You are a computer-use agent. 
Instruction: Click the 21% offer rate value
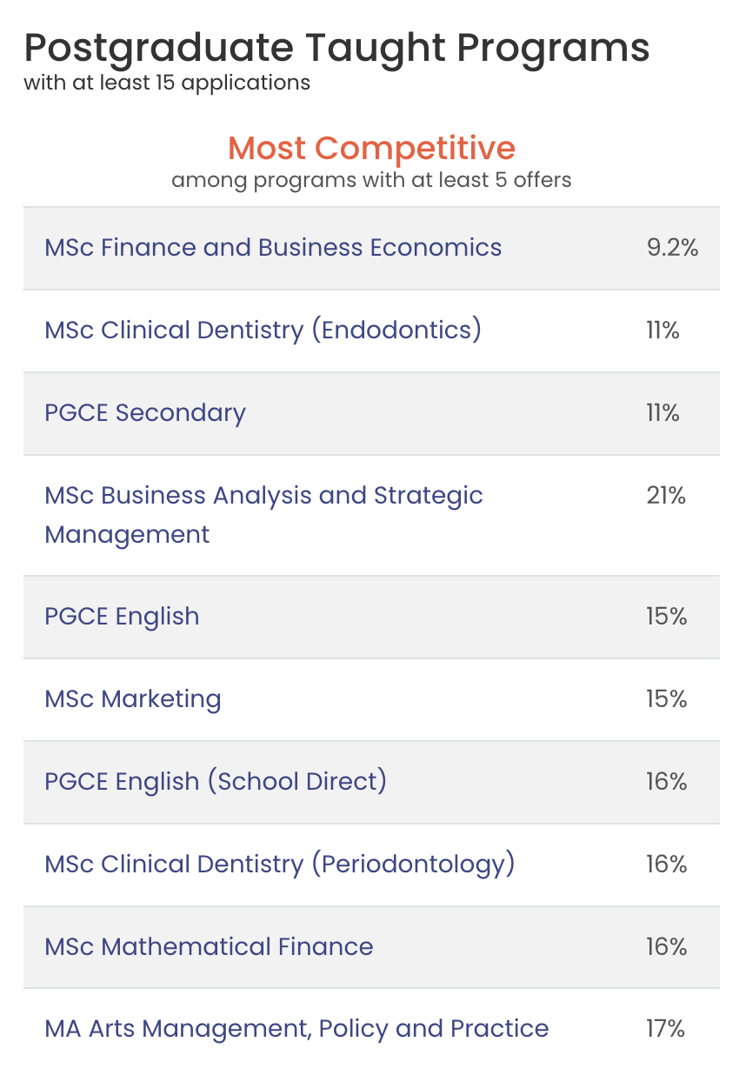666,496
